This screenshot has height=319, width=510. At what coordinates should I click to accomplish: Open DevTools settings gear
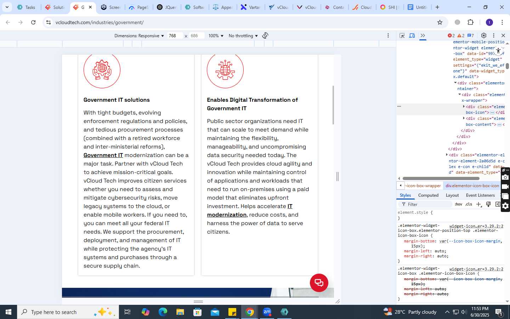(x=484, y=35)
